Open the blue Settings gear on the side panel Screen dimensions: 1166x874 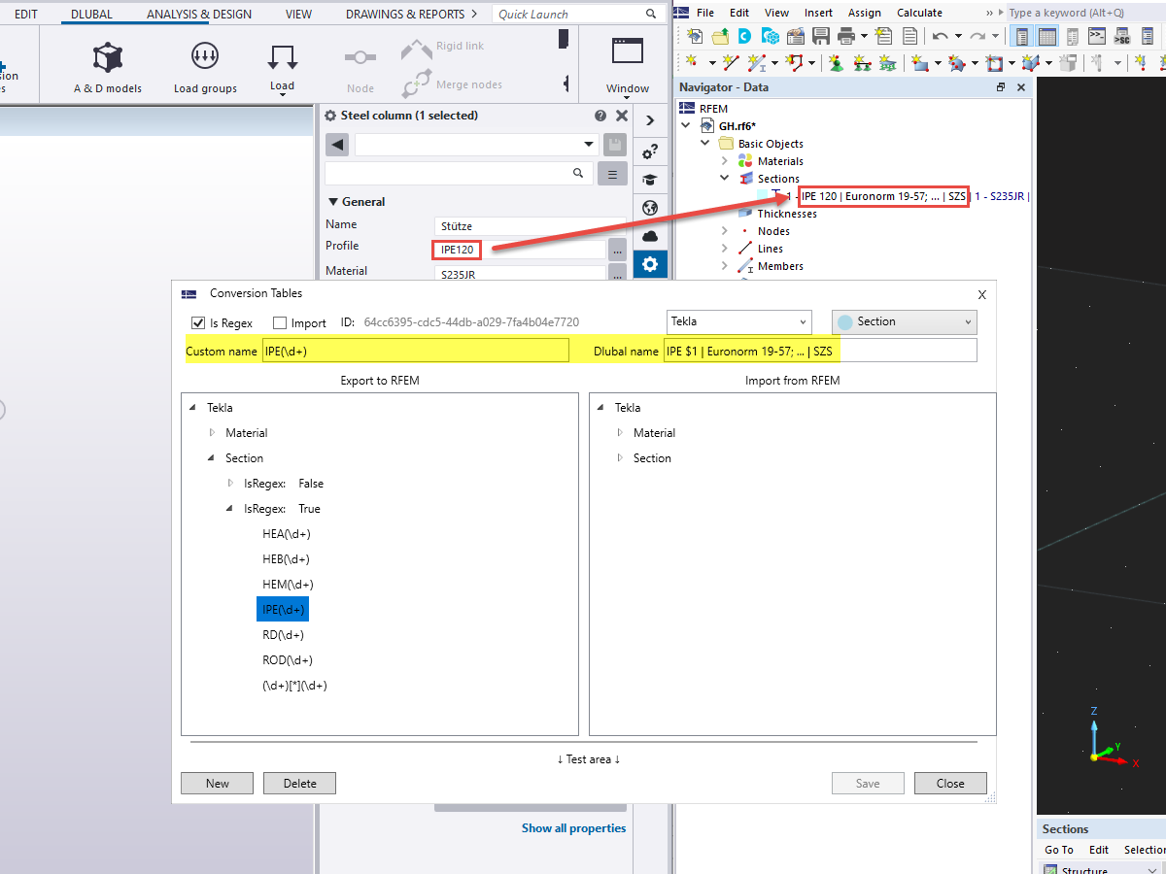coord(650,263)
